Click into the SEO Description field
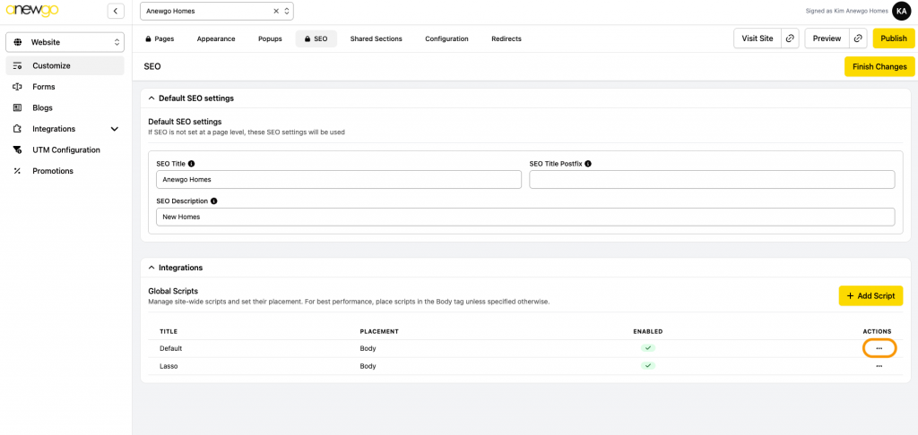Viewport: 918px width, 435px height. (x=525, y=217)
